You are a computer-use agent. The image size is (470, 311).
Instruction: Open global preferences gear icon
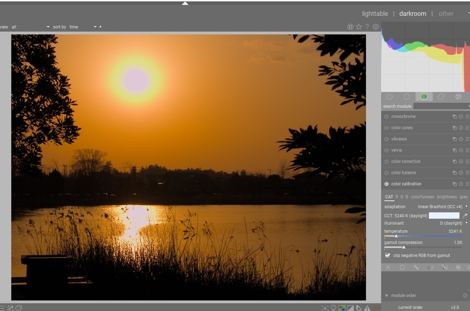(376, 27)
